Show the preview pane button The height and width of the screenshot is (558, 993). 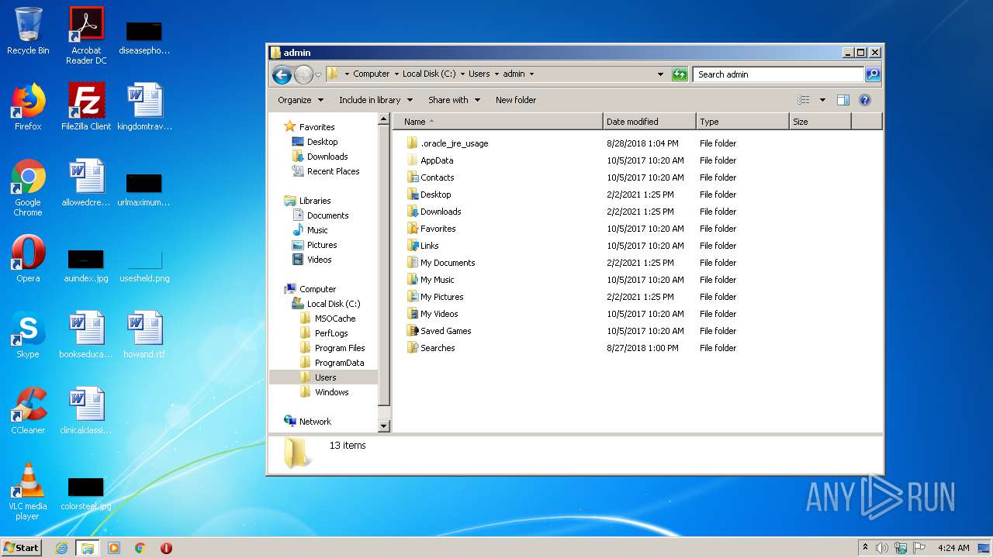point(843,100)
